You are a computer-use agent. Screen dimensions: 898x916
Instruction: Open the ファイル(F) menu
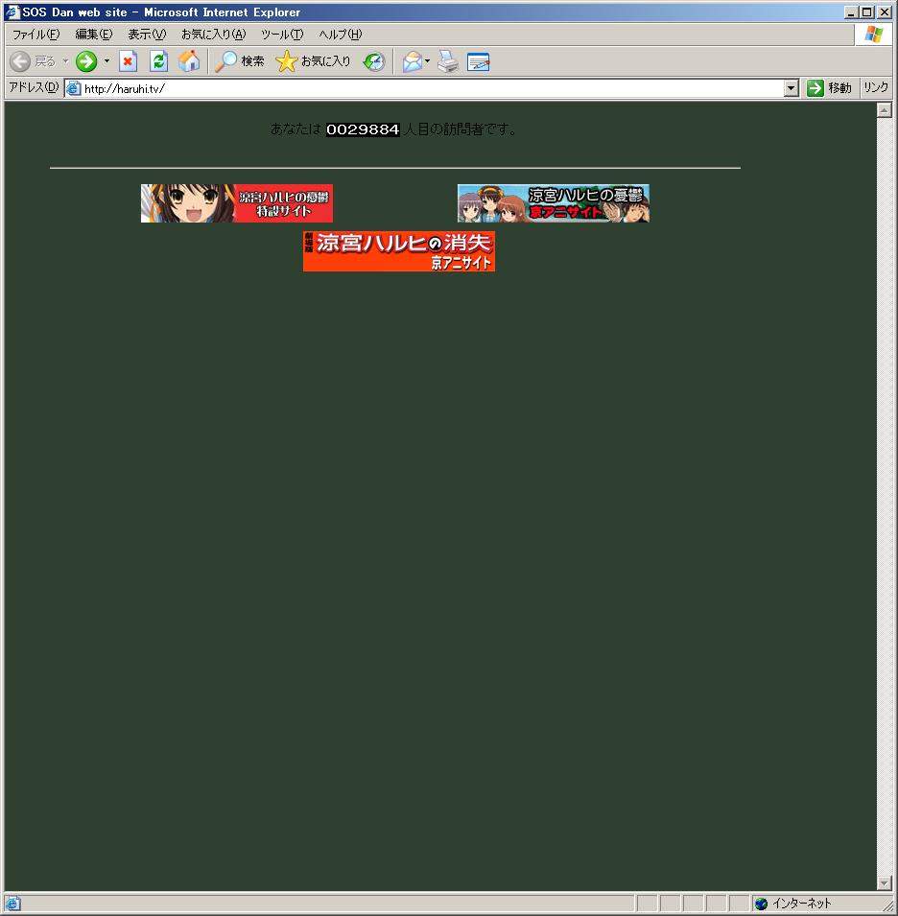(35, 35)
